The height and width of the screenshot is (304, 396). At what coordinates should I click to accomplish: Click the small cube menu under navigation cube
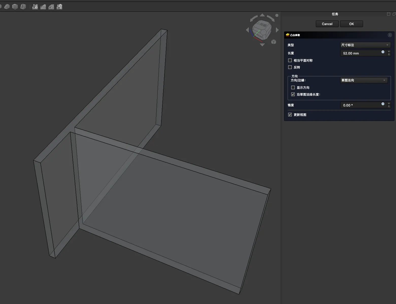[x=273, y=42]
